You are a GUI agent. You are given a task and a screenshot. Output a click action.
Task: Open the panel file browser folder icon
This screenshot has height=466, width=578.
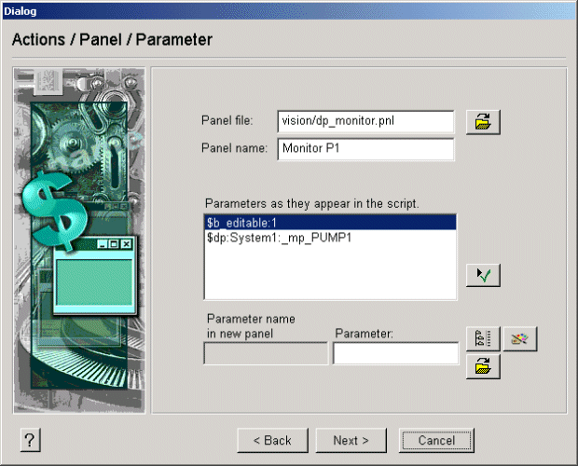tap(483, 122)
